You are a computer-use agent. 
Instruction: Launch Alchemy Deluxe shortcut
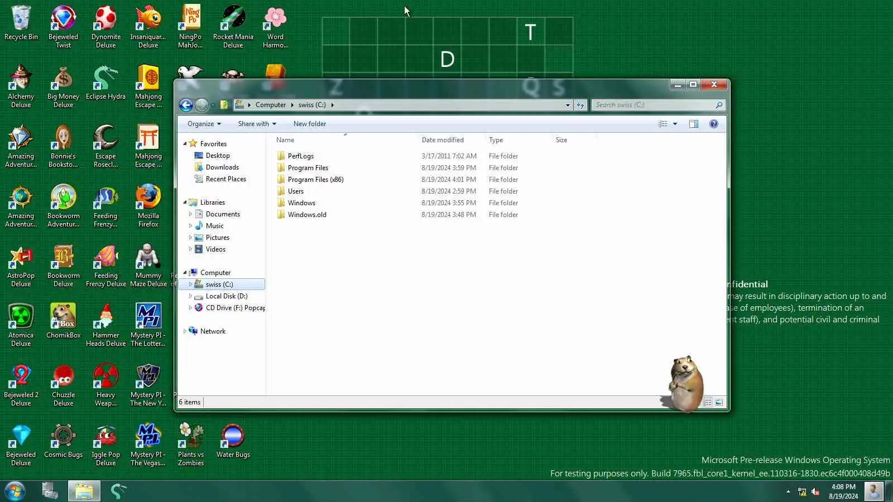click(x=21, y=86)
